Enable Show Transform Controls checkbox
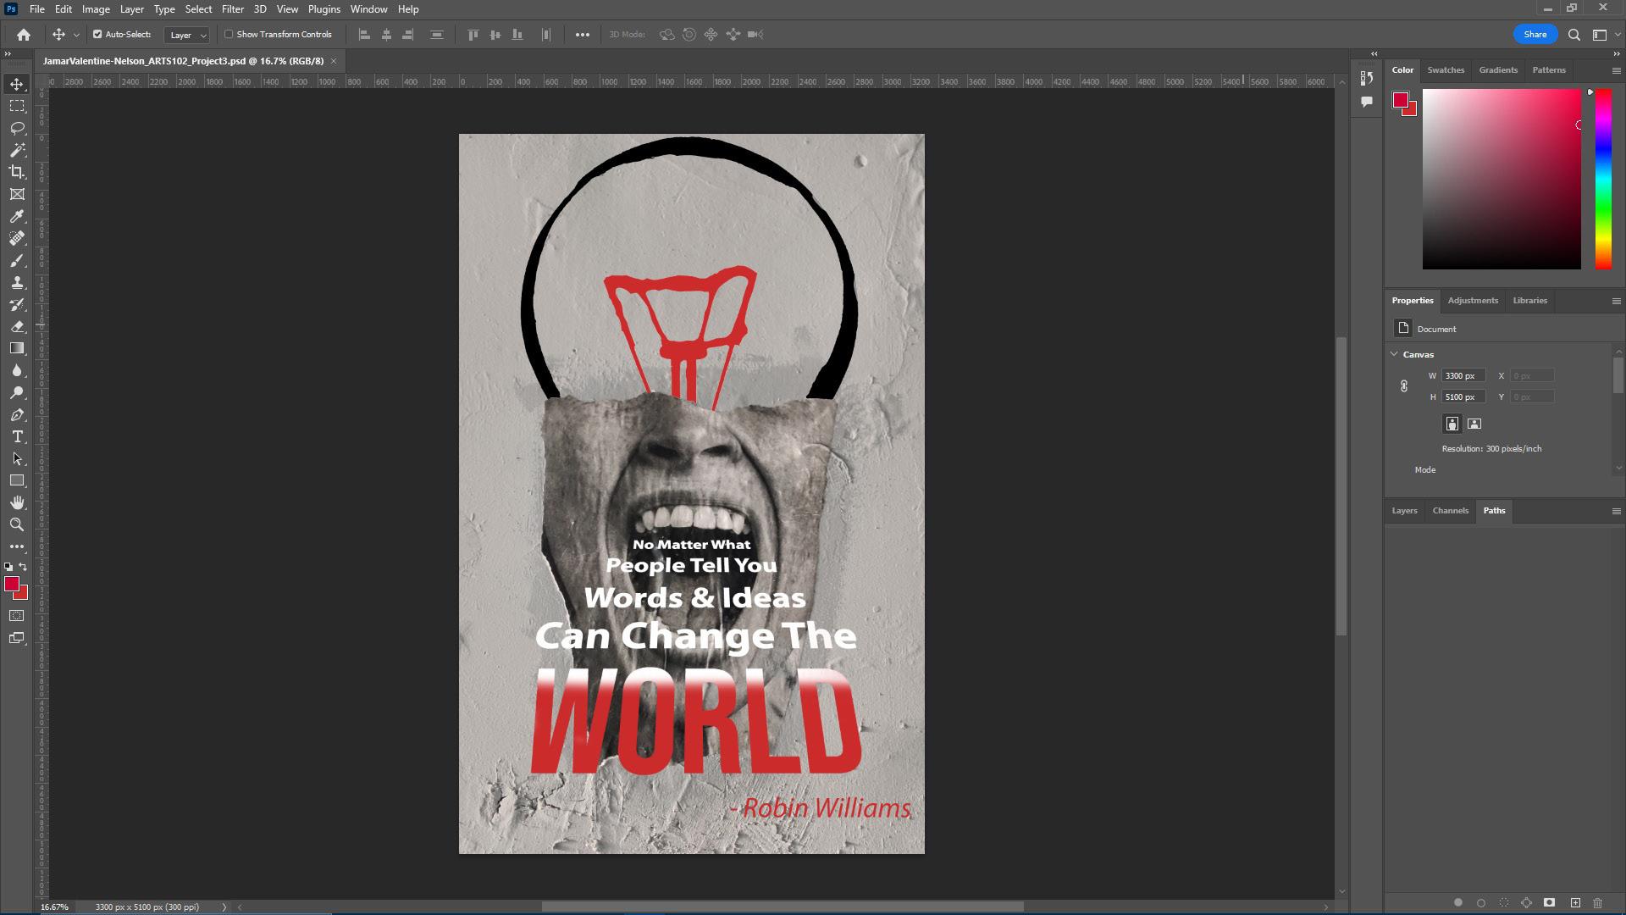This screenshot has height=915, width=1626. click(x=229, y=35)
